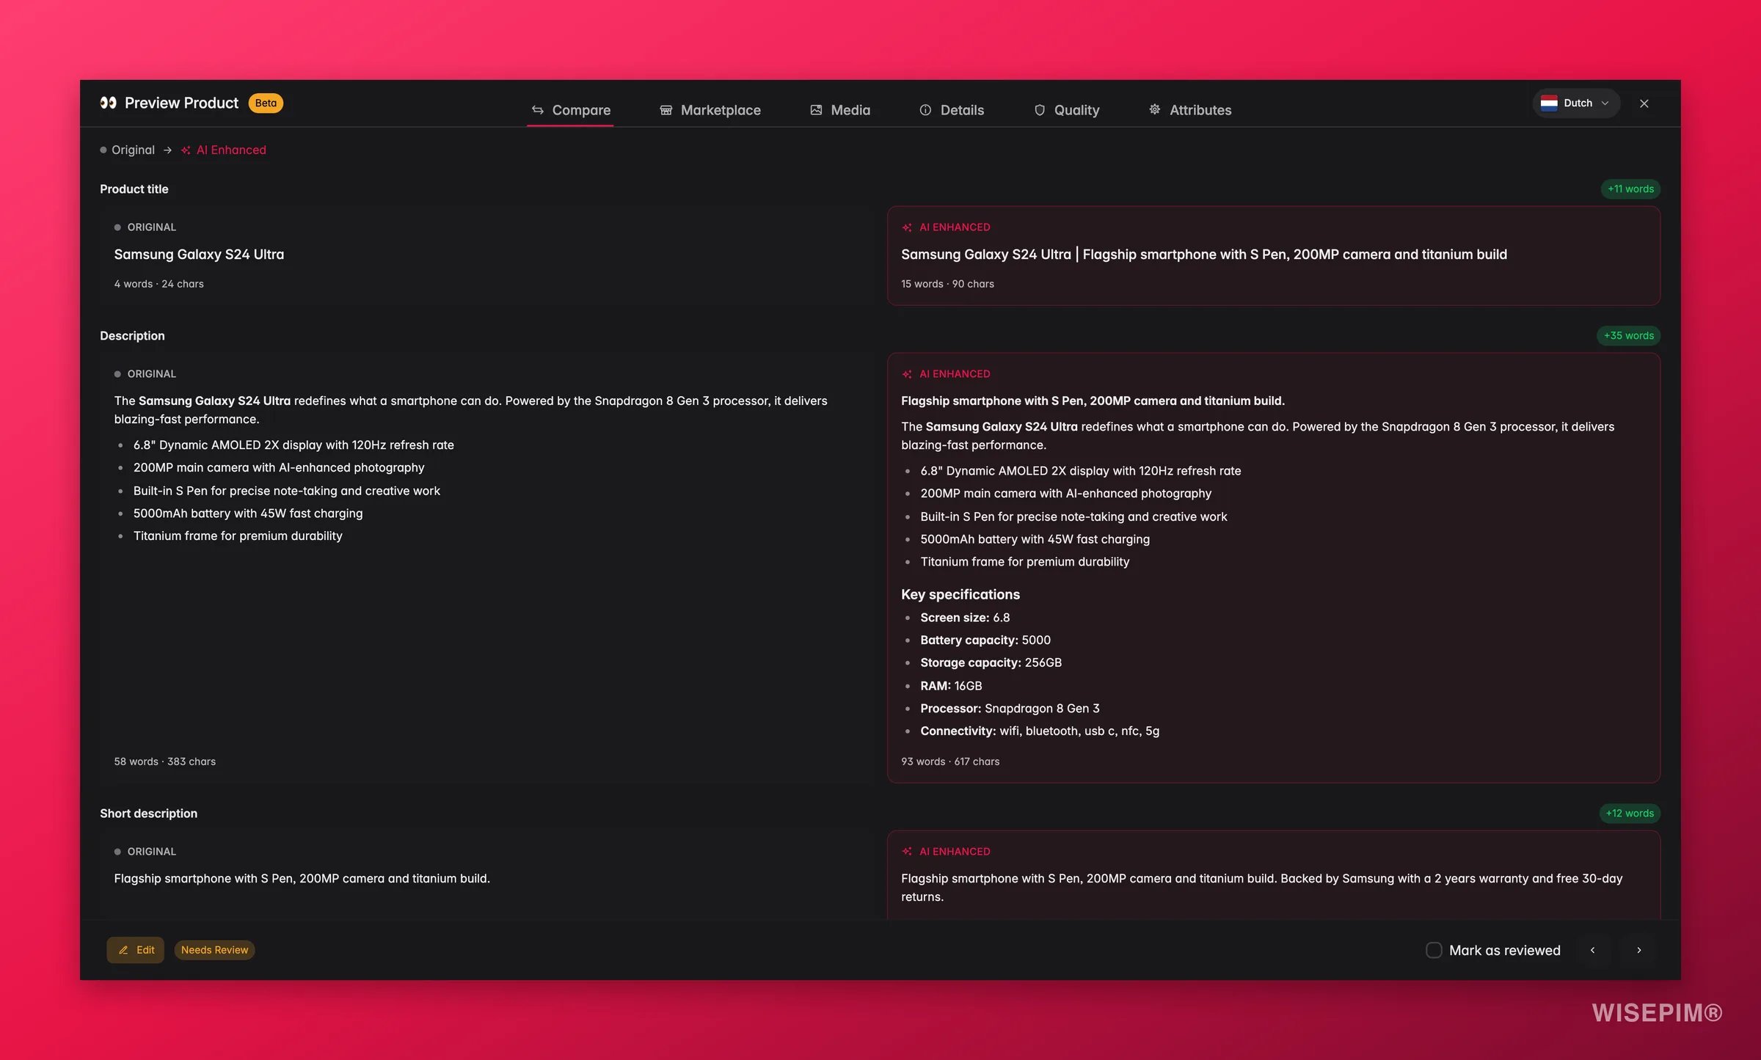Screen dimensions: 1761x1060
Task: Click the Connectivity specification line
Action: point(1040,731)
